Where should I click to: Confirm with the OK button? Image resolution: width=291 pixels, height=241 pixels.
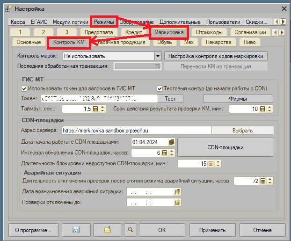tap(162, 230)
